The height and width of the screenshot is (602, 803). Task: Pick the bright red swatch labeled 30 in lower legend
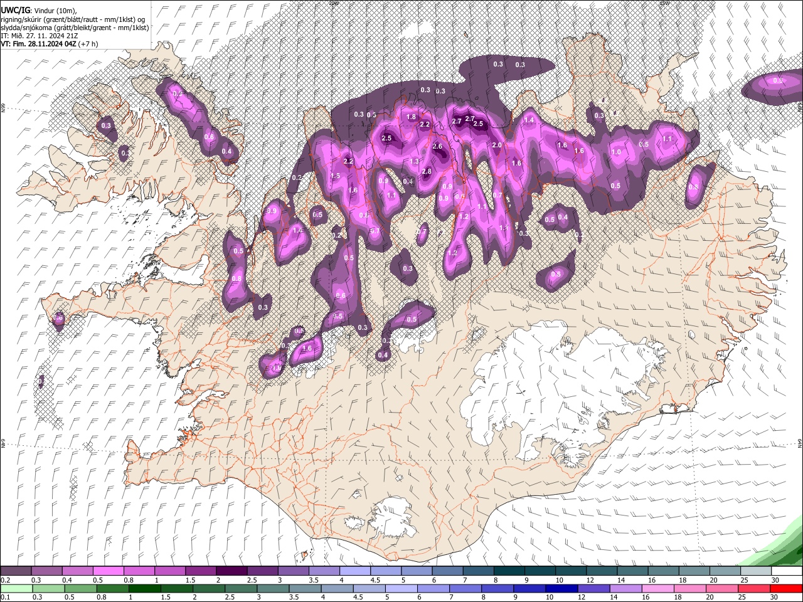click(786, 588)
